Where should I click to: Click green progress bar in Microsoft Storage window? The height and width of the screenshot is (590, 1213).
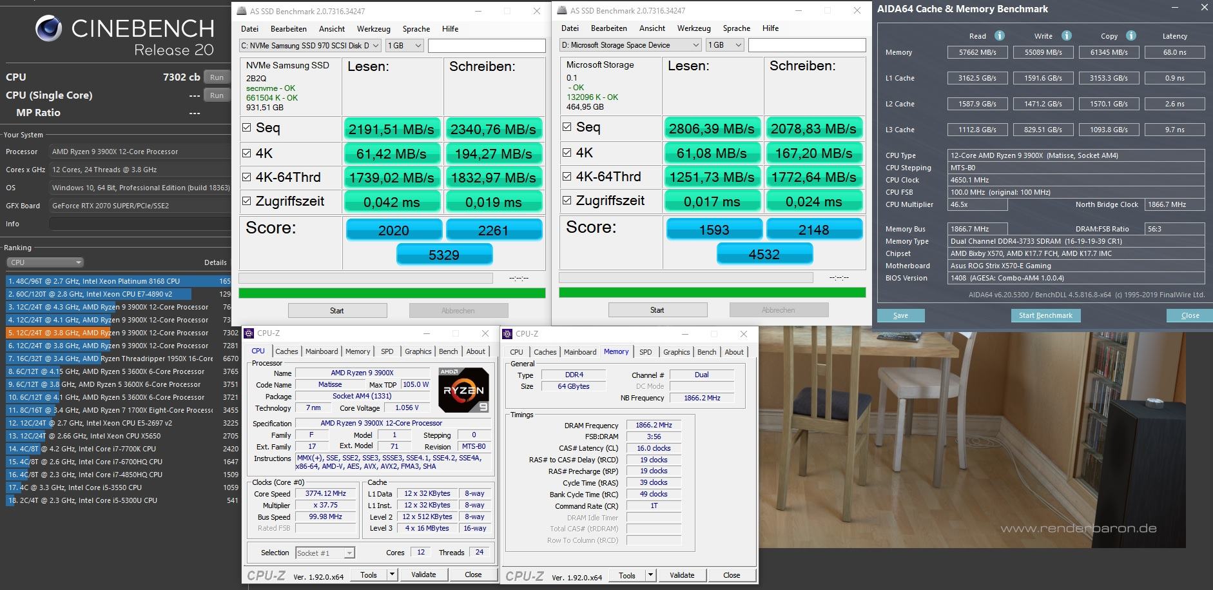click(x=712, y=292)
